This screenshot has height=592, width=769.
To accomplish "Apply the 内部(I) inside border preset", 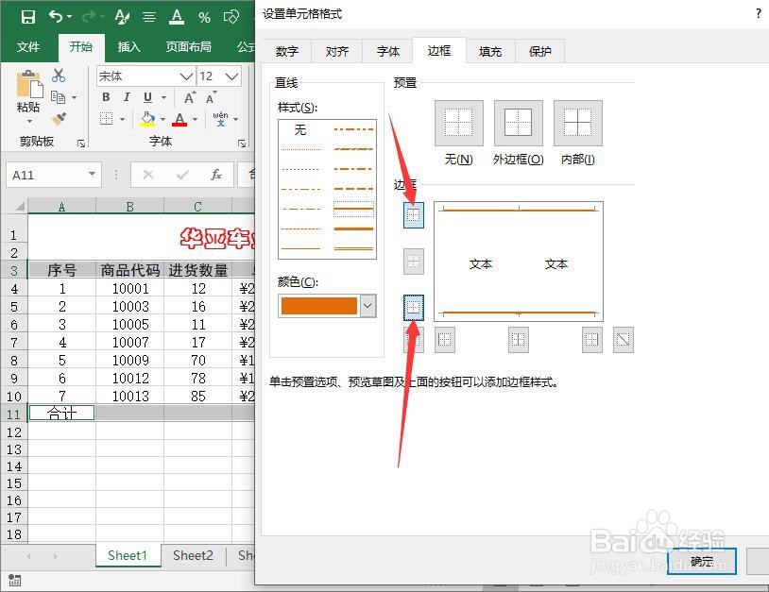I will coord(578,123).
